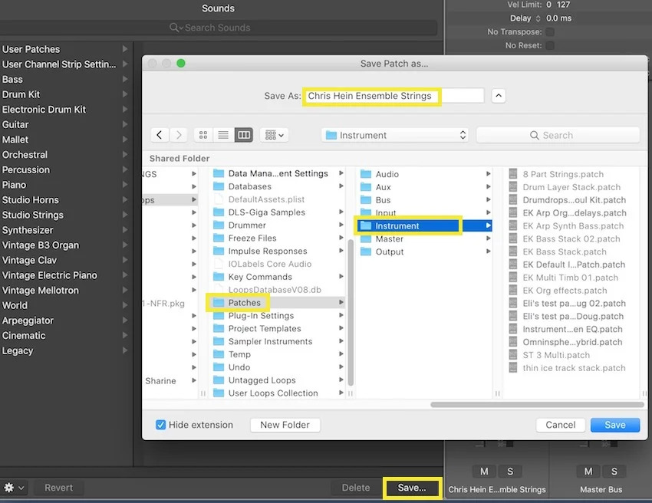Click the 8 Part Strings.patch file
Image resolution: width=652 pixels, height=503 pixels.
(x=563, y=174)
